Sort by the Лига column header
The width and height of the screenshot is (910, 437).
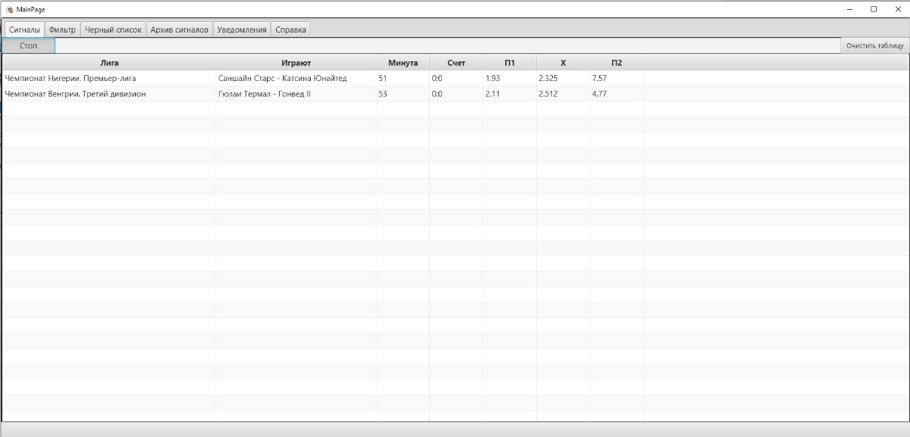(x=109, y=63)
